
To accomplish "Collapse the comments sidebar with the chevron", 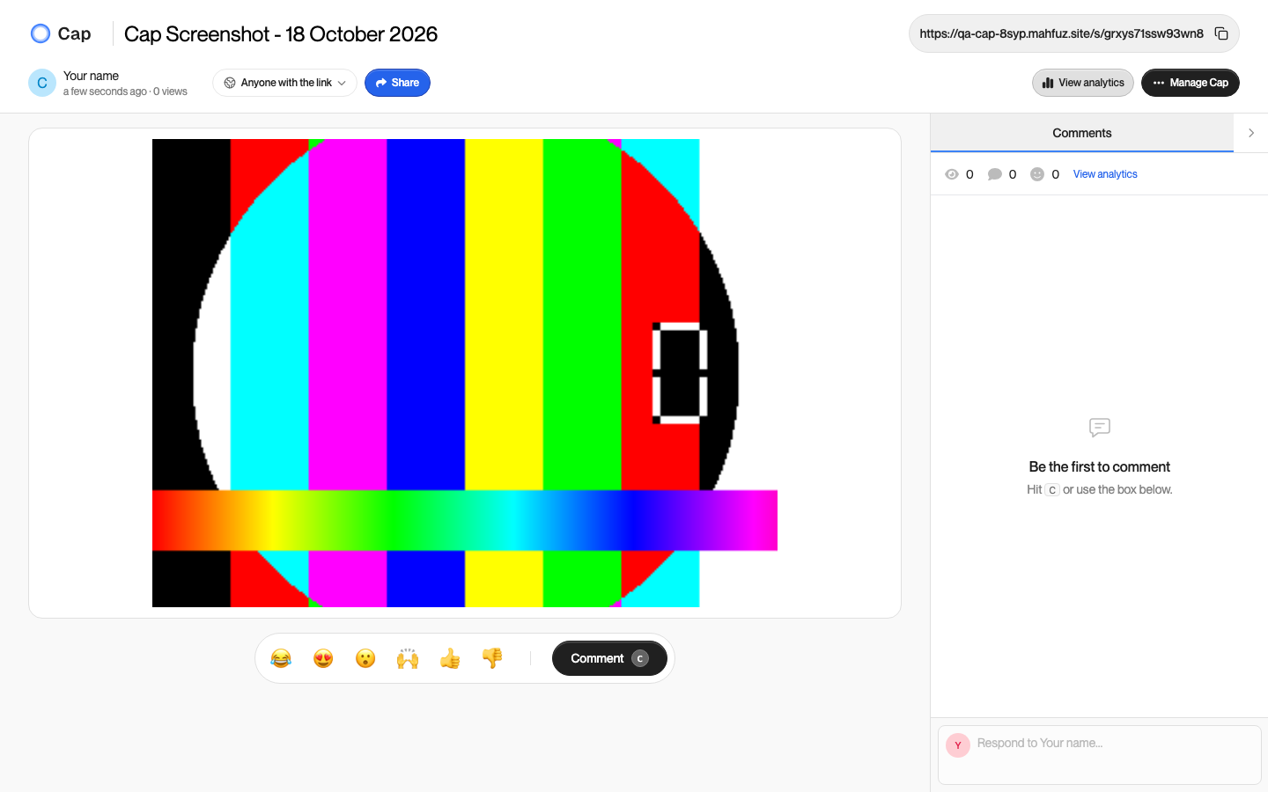I will coord(1251,133).
